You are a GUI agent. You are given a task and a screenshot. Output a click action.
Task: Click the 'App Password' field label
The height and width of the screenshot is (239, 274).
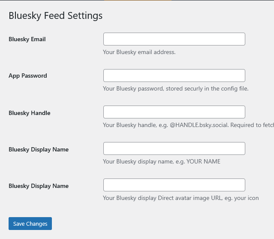click(x=28, y=76)
